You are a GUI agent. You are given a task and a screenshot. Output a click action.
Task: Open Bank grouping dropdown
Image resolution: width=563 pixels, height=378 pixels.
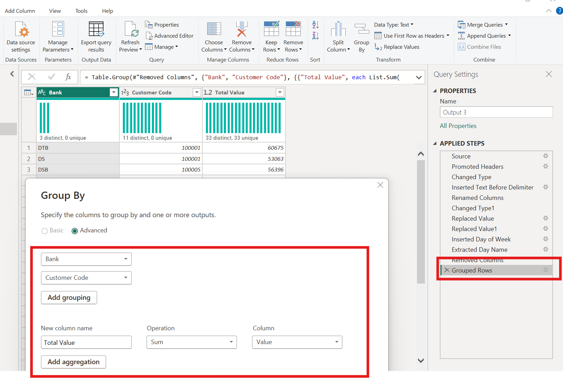point(86,259)
